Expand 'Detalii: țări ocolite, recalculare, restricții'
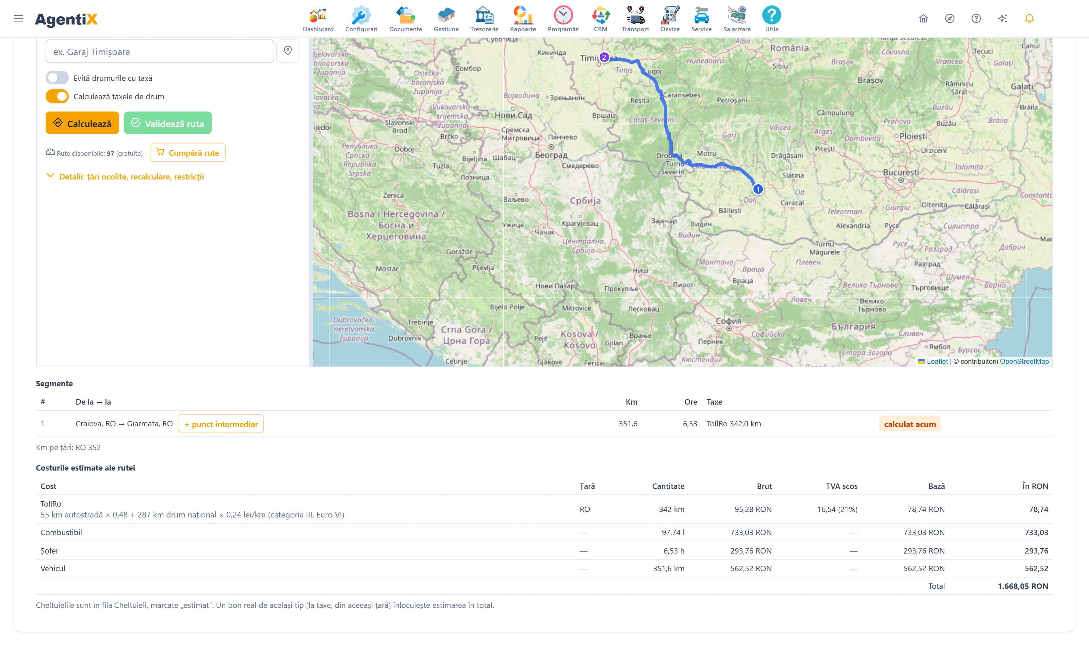 point(125,176)
